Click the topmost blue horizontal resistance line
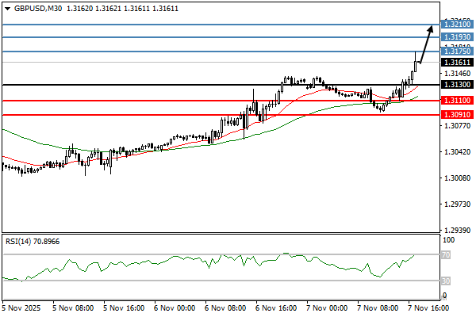 pos(198,25)
